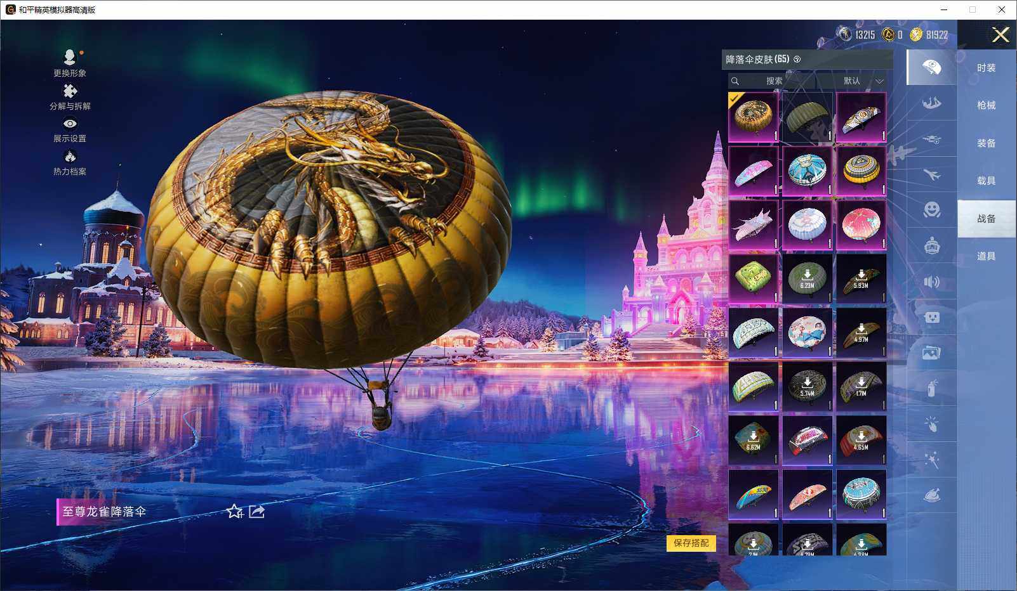1017x591 pixels.
Task: Select the orange and blue glider parachute
Action: (x=753, y=495)
